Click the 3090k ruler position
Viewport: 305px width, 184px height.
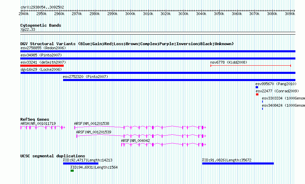[x=290, y=14]
